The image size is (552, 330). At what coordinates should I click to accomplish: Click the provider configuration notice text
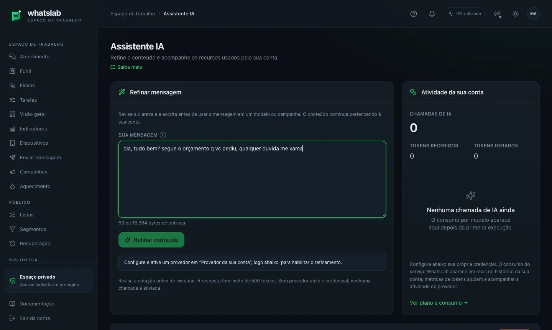coord(233,262)
